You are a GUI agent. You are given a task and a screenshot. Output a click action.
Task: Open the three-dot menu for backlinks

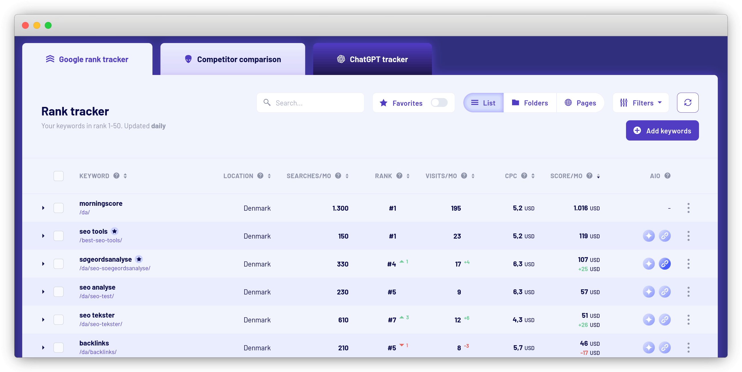click(x=689, y=347)
